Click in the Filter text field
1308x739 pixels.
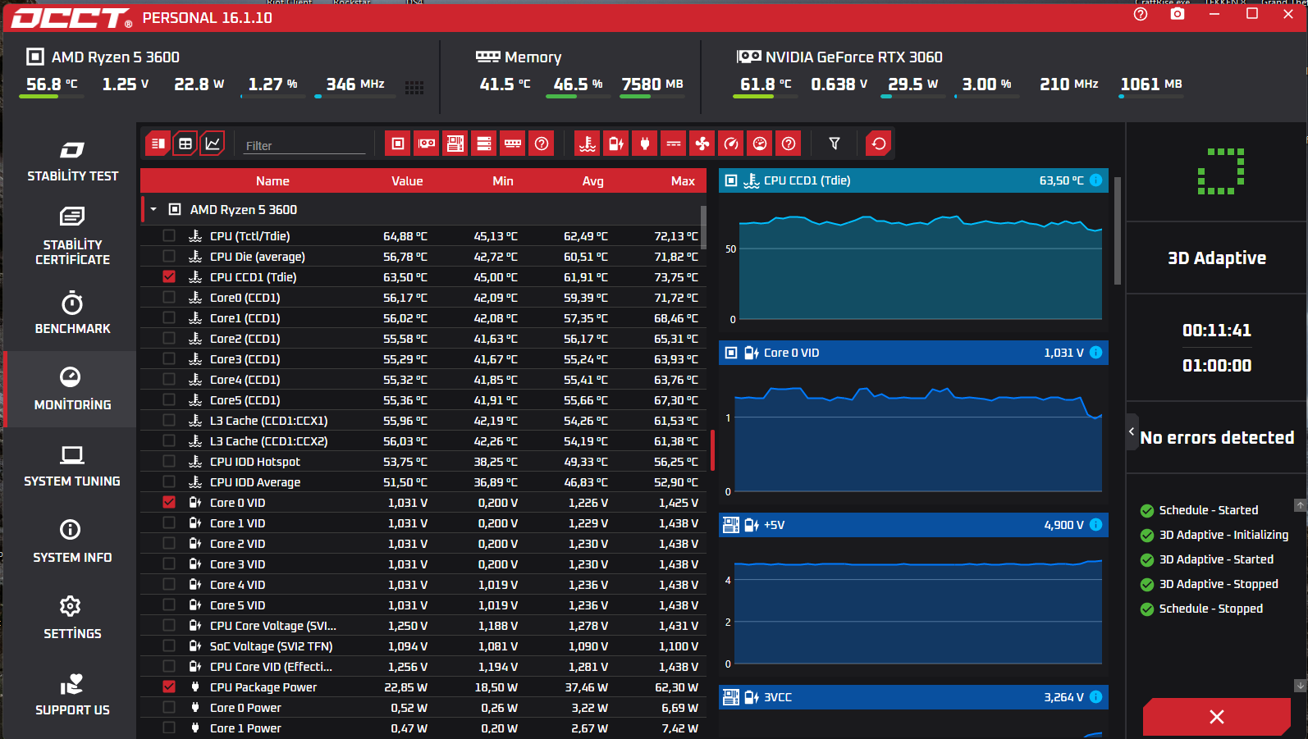pos(304,145)
